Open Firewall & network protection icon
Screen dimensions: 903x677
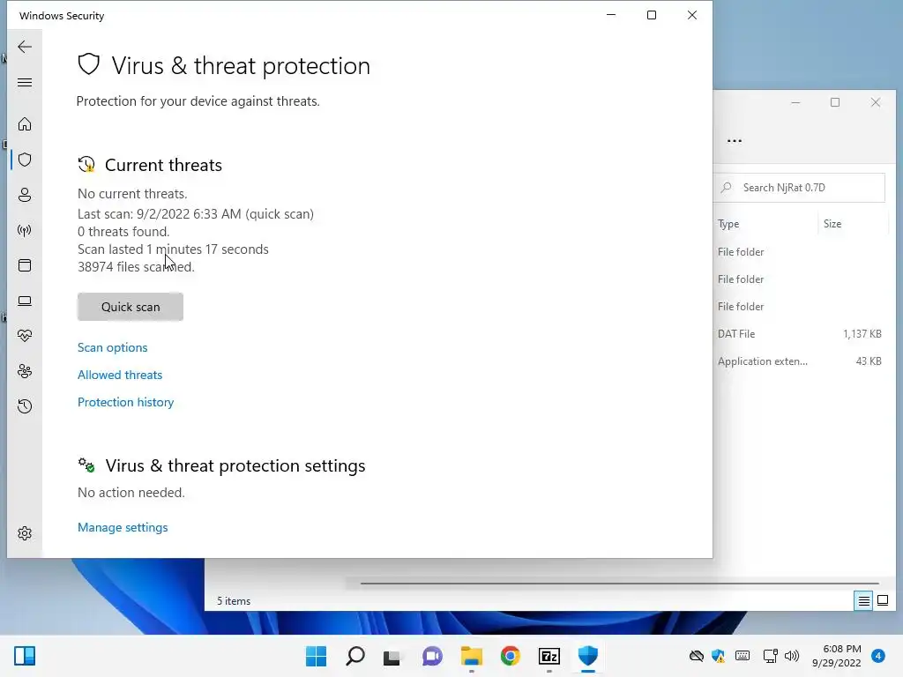(24, 230)
